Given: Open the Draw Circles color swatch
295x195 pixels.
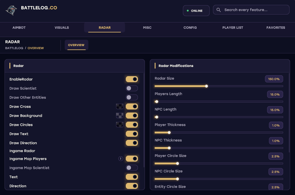Looking at the screenshot, I should click(120, 125).
